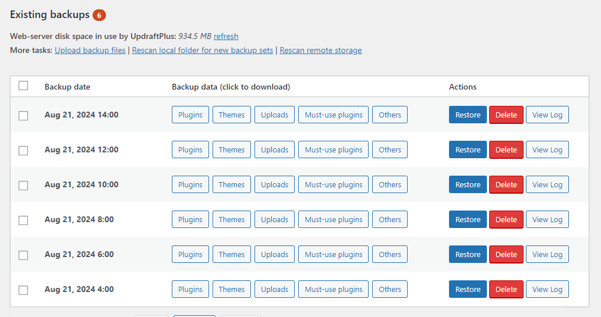Image resolution: width=601 pixels, height=317 pixels.
Task: Download Must-use plugins from 12:00 backup
Action: click(334, 149)
